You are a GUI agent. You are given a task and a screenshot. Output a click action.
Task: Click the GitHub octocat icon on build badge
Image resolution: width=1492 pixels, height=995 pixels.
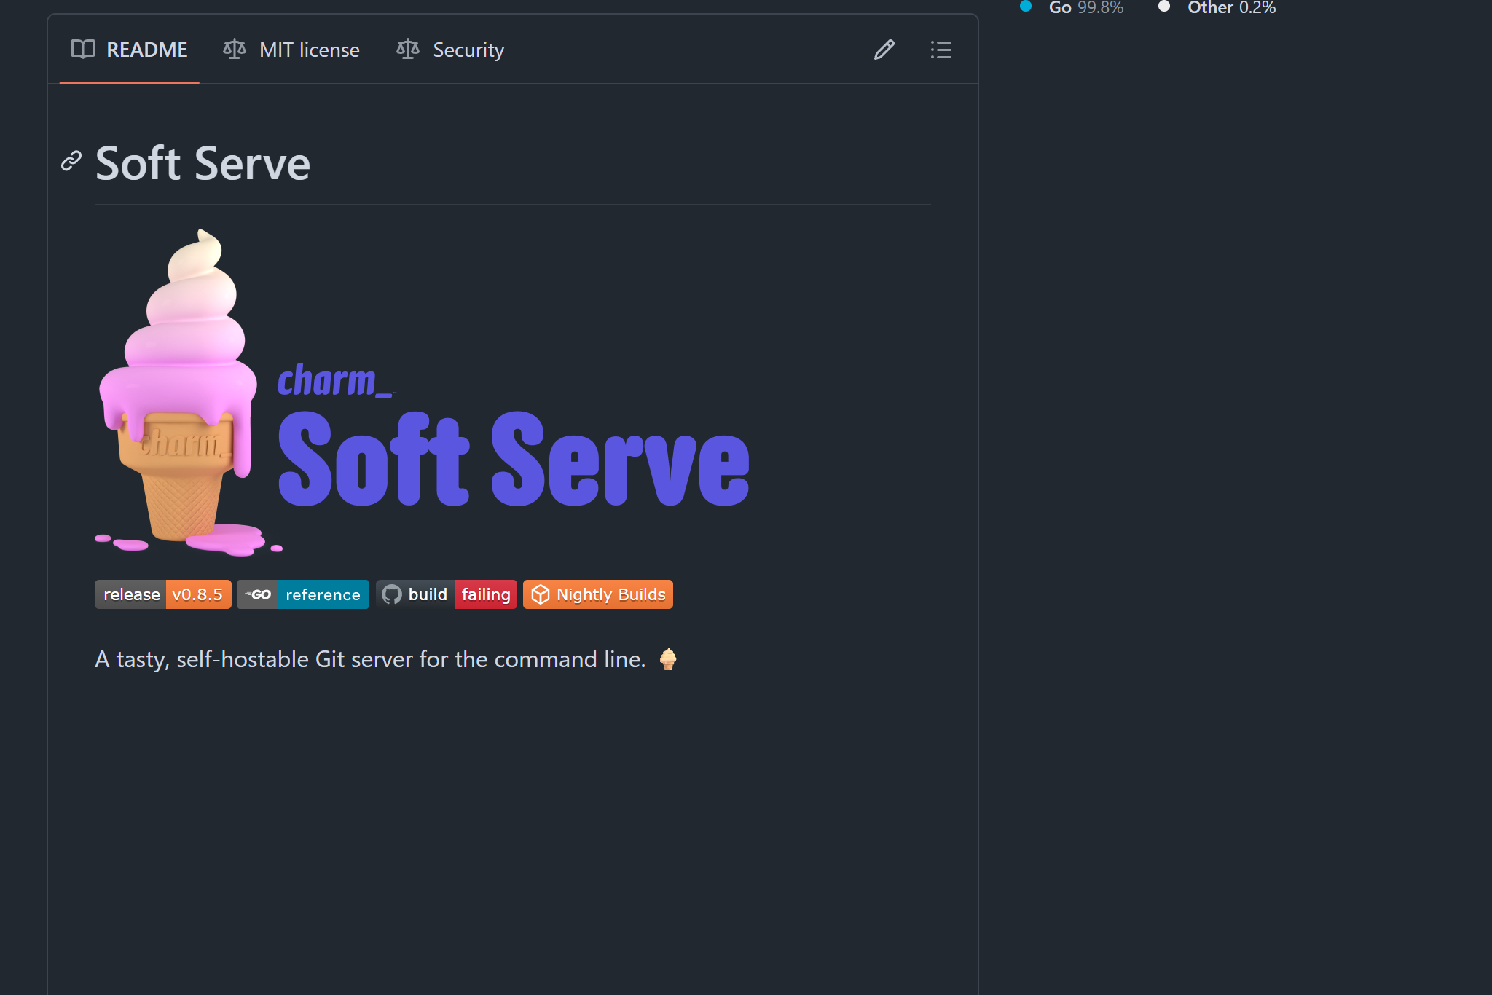coord(392,594)
